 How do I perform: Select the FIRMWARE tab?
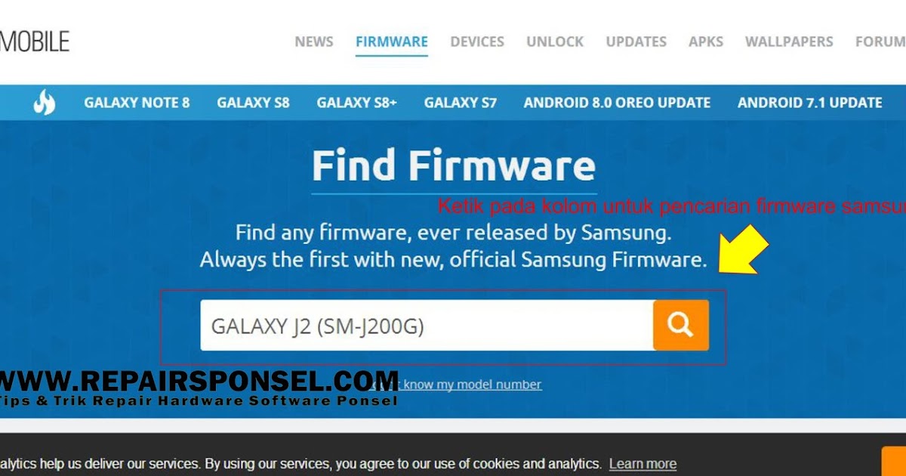(392, 42)
